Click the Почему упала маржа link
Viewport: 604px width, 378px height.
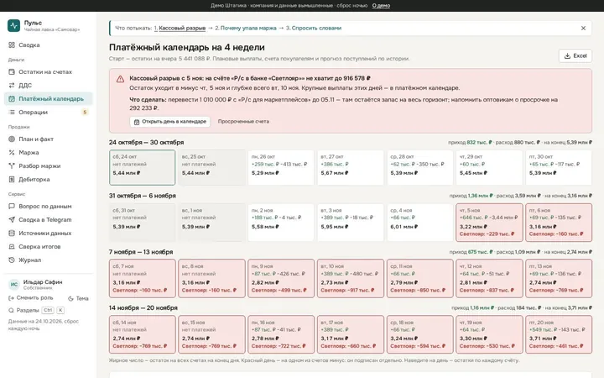248,29
